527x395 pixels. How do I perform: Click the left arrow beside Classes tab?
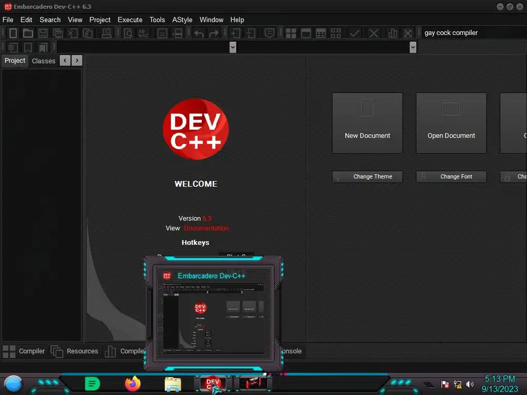[65, 61]
